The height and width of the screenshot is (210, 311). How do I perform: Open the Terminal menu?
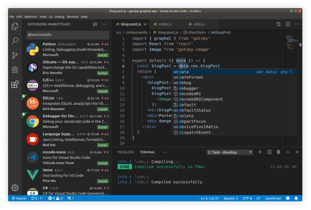(73, 17)
